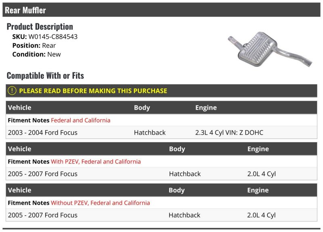Select 2005 - 2007 Ford Focus under With PZEV
Image resolution: width=323 pixels, height=232 pixels.
[43, 174]
